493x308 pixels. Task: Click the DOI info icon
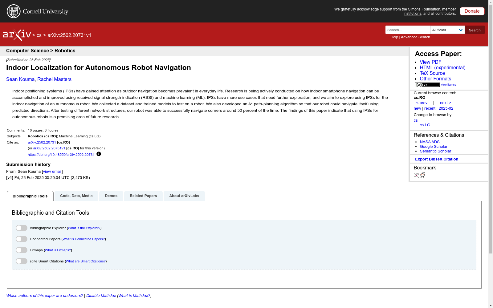(99, 154)
